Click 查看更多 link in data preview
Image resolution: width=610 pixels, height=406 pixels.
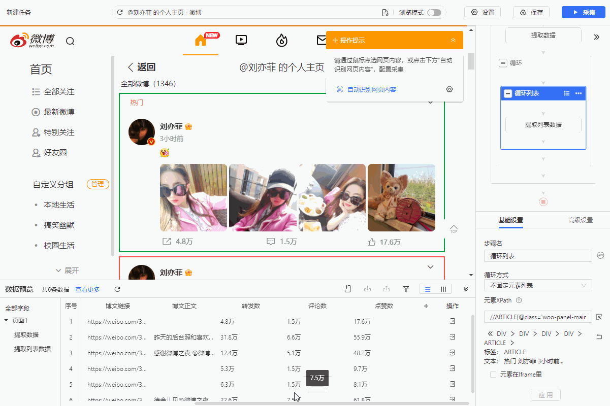pos(87,289)
